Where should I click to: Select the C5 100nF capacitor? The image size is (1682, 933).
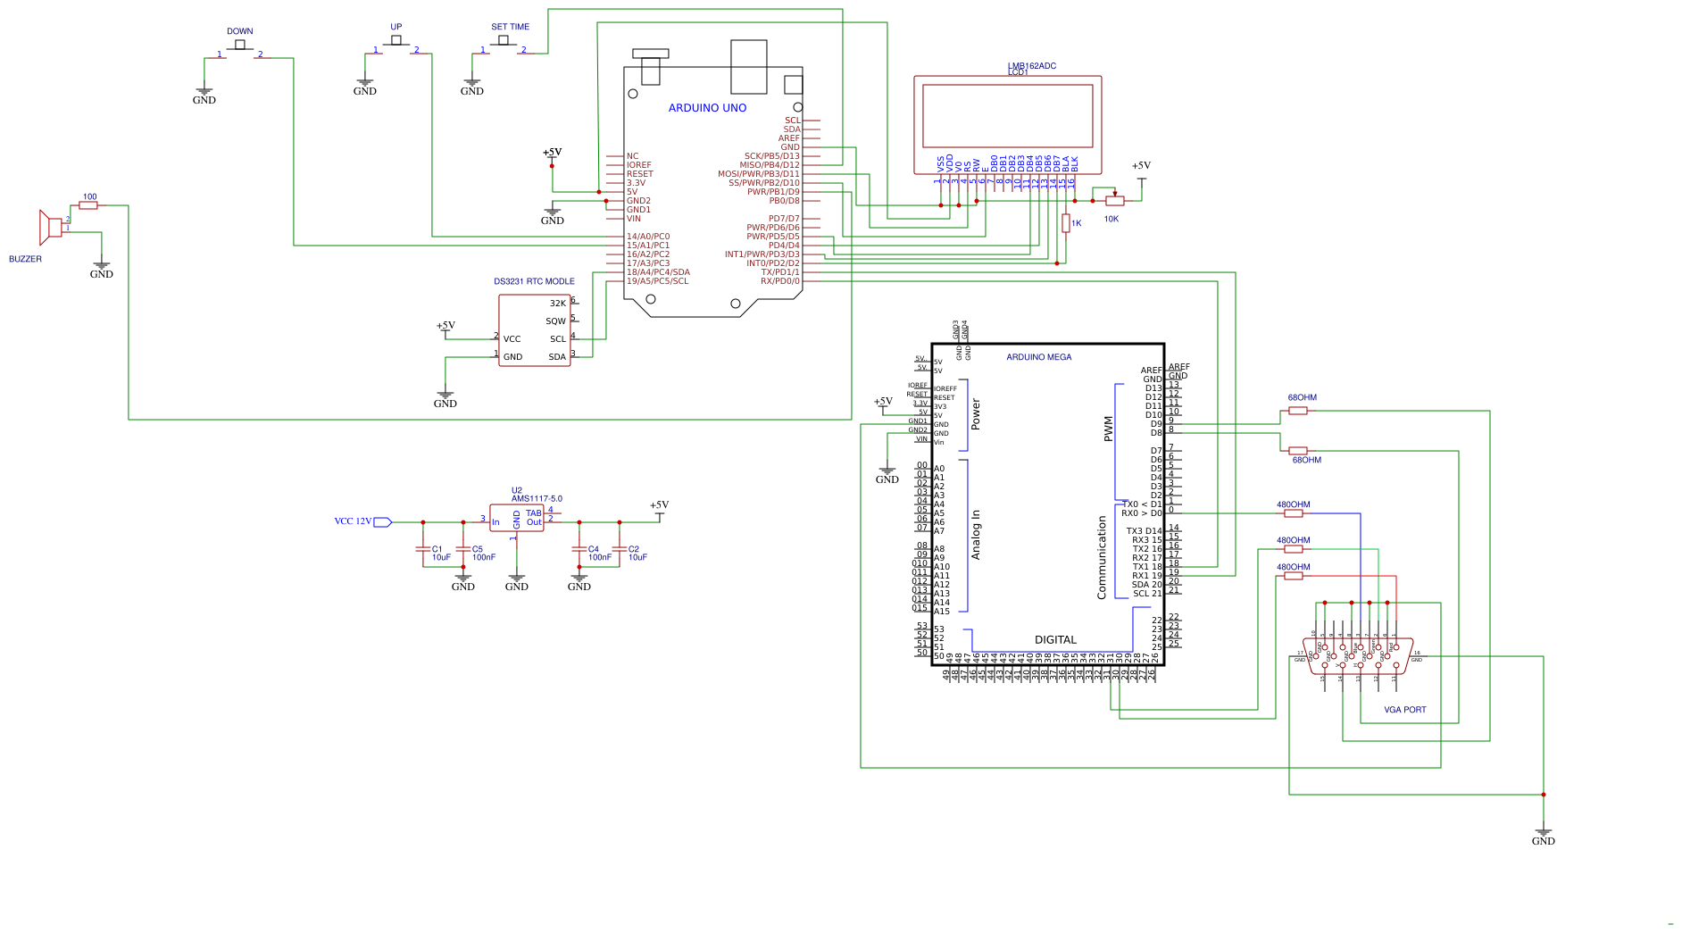point(462,549)
